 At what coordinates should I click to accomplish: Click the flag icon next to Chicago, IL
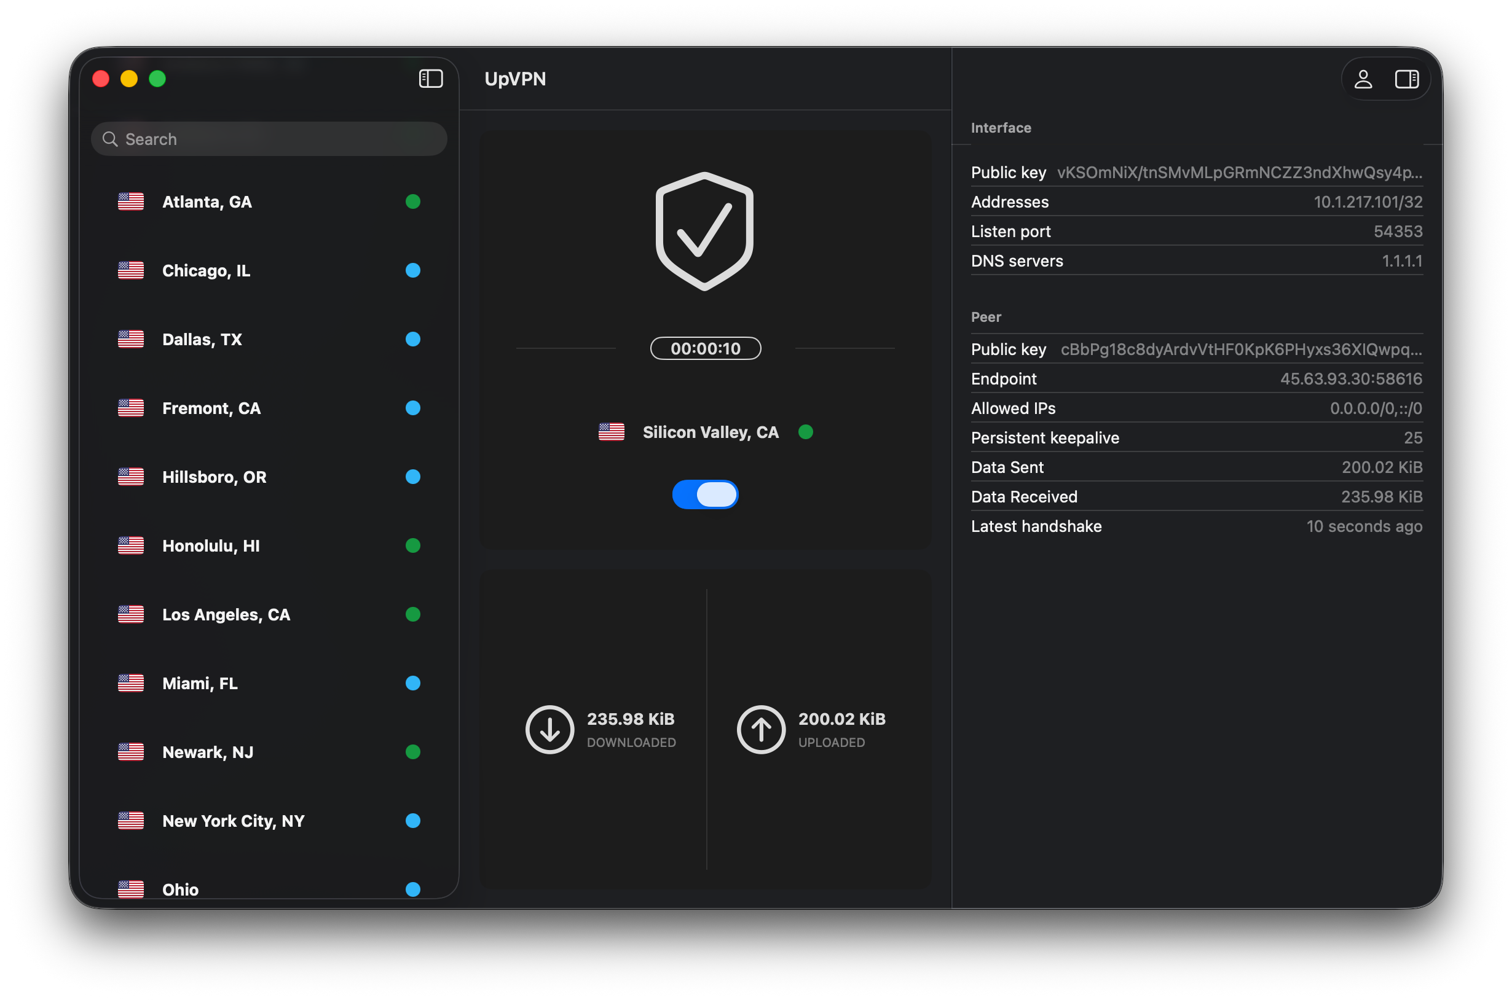pyautogui.click(x=131, y=270)
